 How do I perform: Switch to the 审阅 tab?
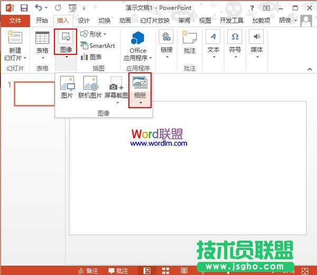pyautogui.click(x=184, y=21)
